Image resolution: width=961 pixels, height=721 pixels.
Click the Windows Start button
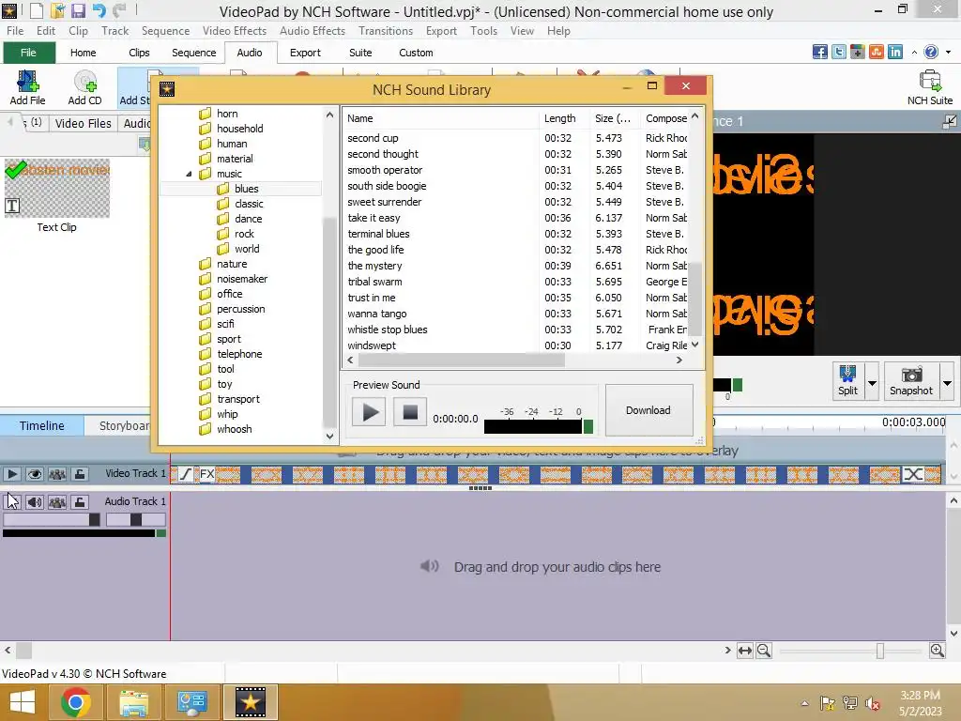click(23, 702)
